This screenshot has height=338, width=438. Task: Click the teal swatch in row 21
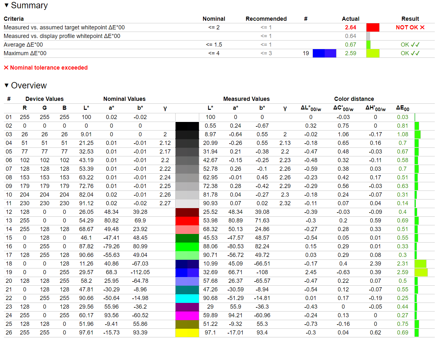pyautogui.click(x=187, y=289)
